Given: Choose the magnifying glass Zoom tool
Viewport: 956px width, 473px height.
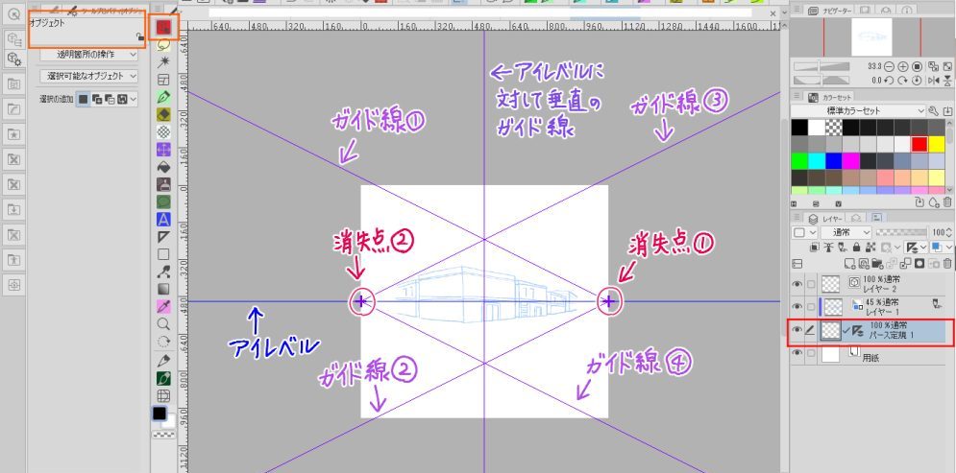Looking at the screenshot, I should [163, 323].
